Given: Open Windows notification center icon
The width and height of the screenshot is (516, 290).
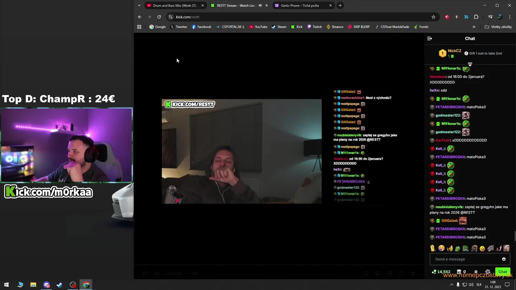Looking at the screenshot, I should tap(508, 285).
